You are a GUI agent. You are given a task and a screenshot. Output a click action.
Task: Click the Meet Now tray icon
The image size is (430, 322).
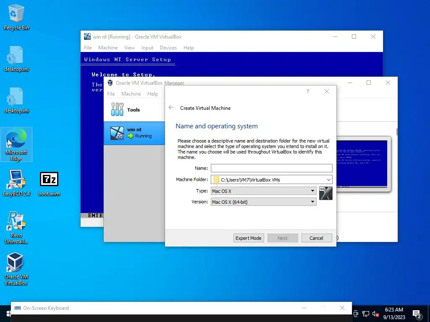(356, 314)
